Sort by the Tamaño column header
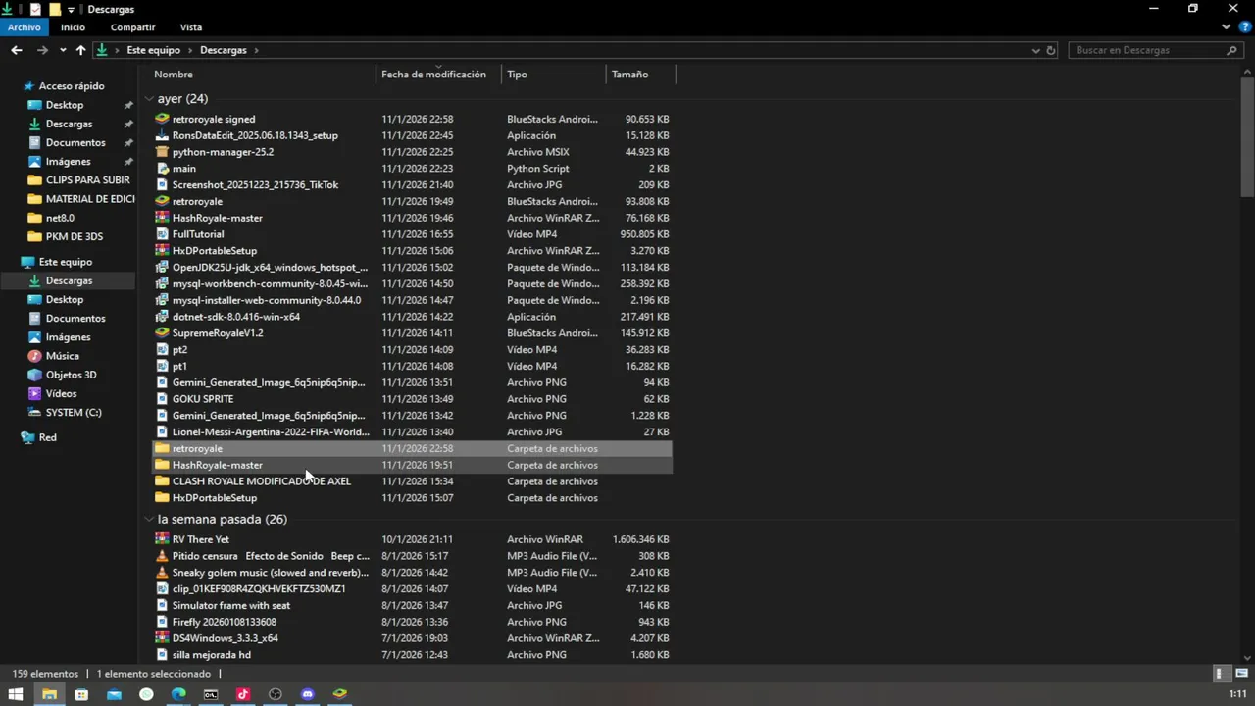Image resolution: width=1255 pixels, height=706 pixels. [629, 75]
